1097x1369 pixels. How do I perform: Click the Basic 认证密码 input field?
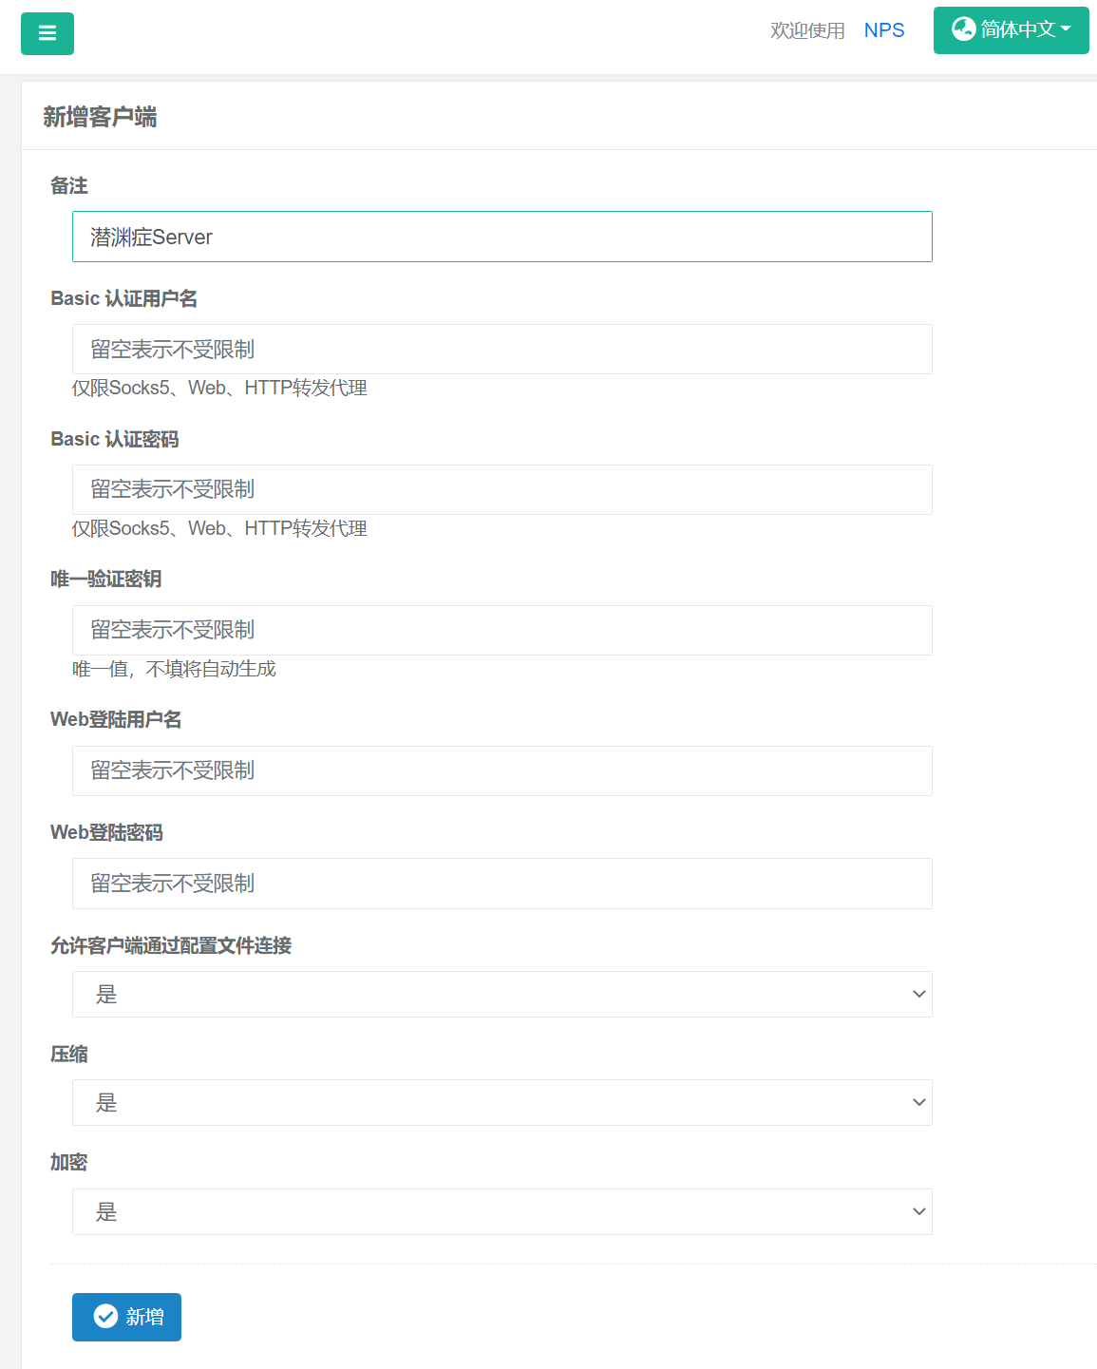pos(501,489)
